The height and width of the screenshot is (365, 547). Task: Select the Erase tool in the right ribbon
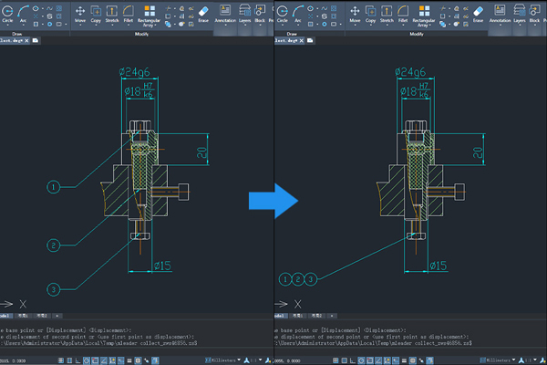coord(478,14)
